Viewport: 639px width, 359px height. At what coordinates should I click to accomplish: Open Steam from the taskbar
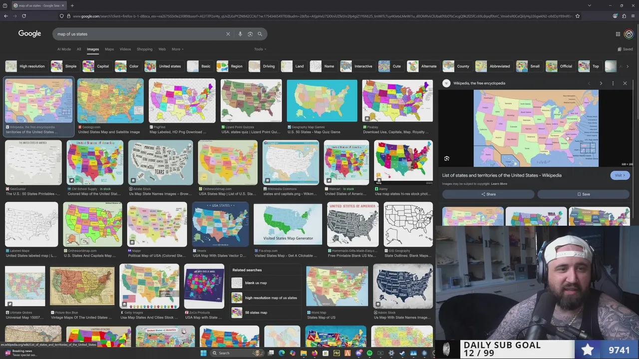click(402, 353)
